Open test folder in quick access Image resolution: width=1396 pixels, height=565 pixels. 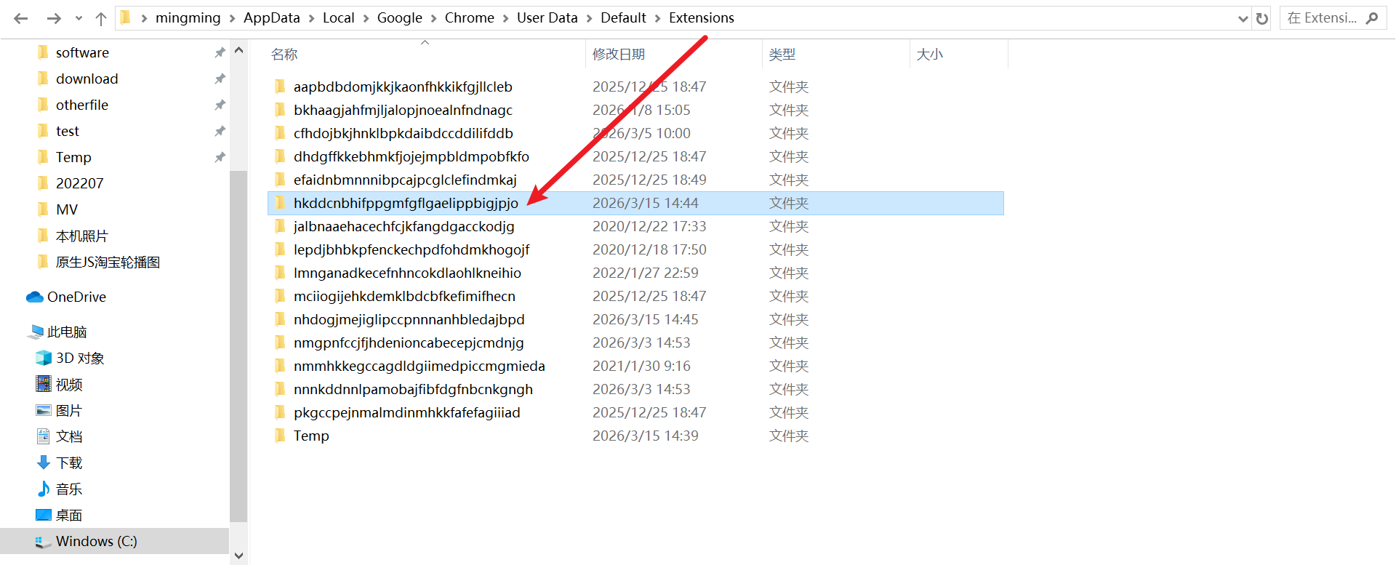(x=68, y=132)
